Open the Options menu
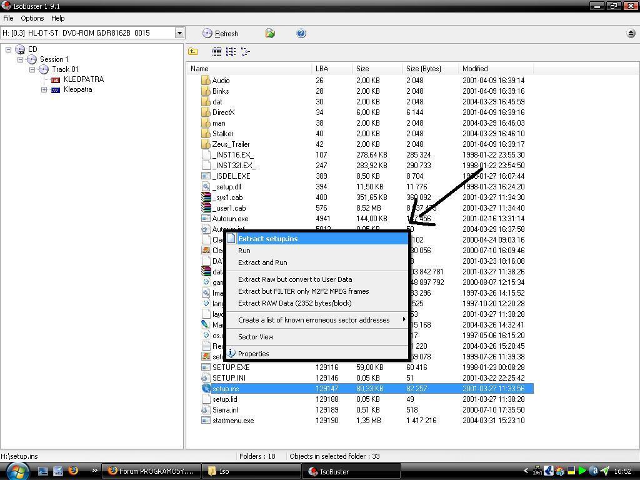Screen dimensions: 640x480 (32, 18)
